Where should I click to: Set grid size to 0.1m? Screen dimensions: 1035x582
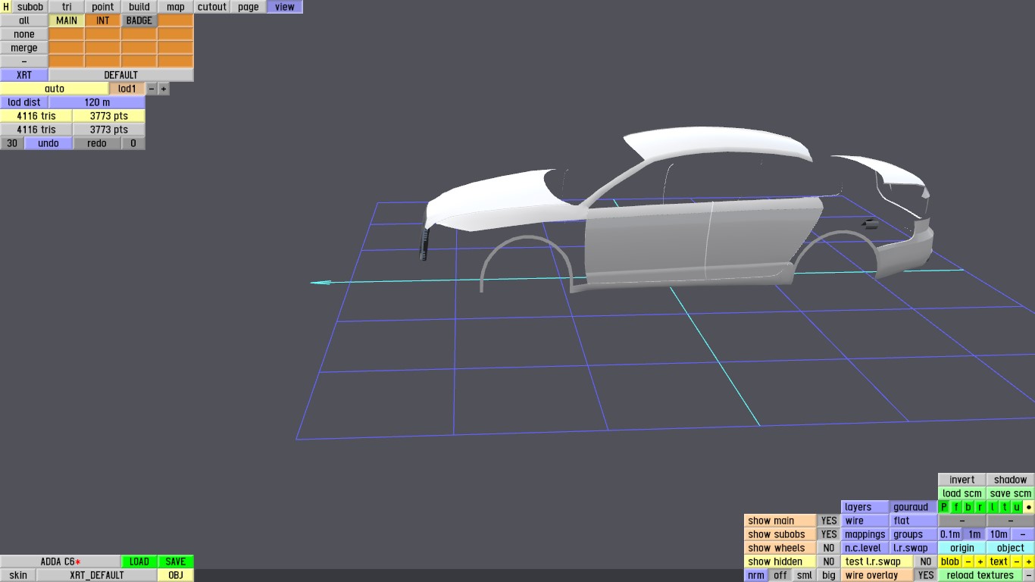(x=950, y=534)
